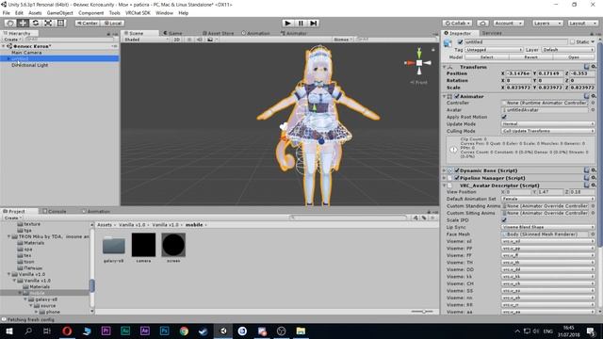
Task: Open Lip Sync dropdown
Action: 548,227
